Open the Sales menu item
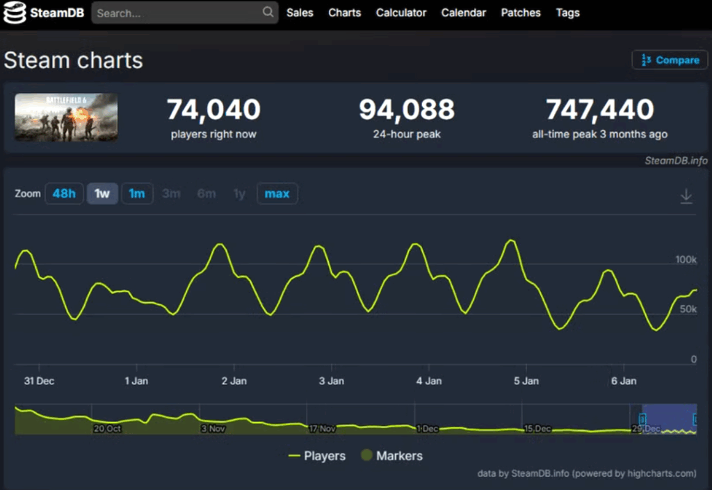Image resolution: width=712 pixels, height=490 pixels. pos(300,13)
